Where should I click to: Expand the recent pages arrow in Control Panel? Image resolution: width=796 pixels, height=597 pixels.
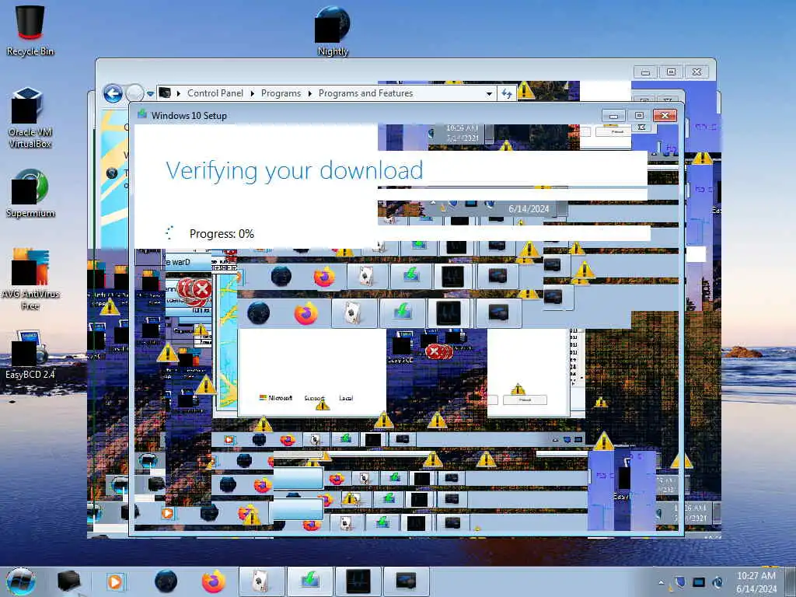(x=150, y=94)
